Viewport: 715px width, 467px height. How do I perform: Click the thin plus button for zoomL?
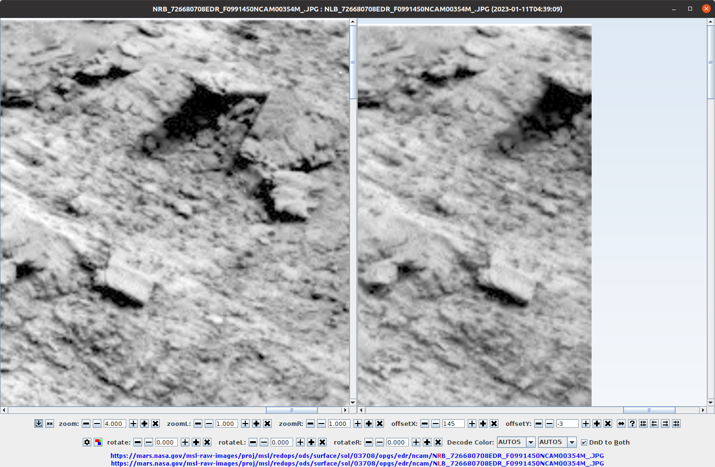(245, 424)
